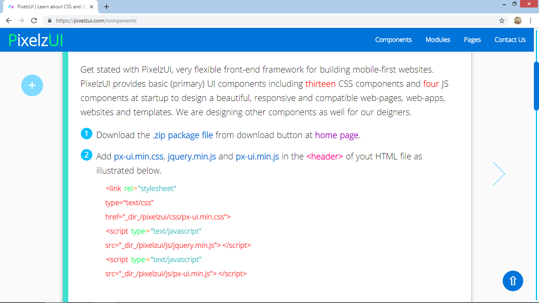Click the round light-blue plus button
This screenshot has height=303, width=539.
(32, 85)
